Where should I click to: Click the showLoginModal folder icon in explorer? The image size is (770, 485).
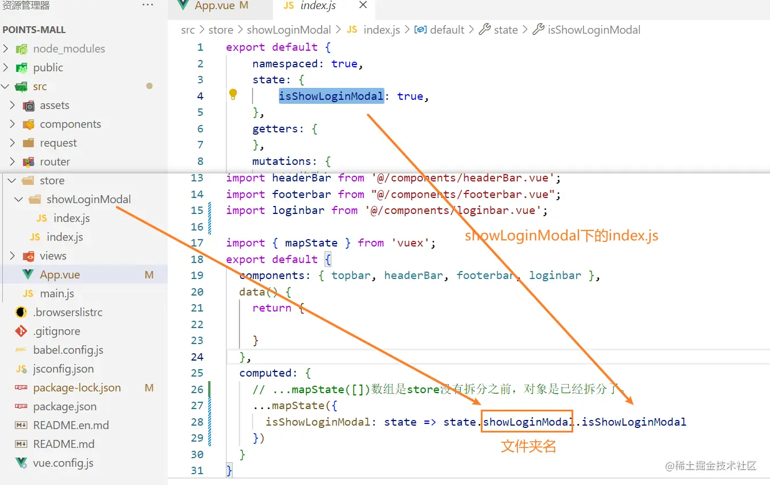pos(35,200)
